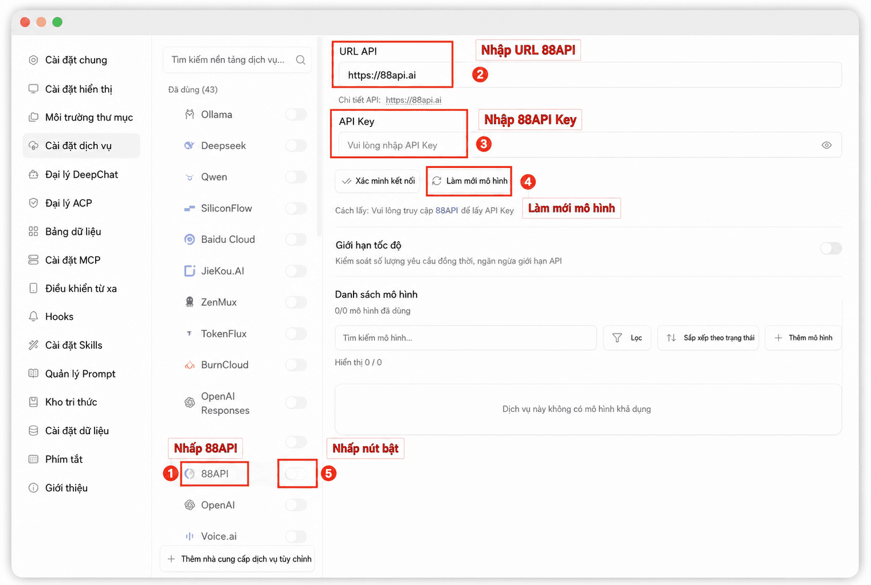Open Bảng dữ liệu in sidebar

coord(81,232)
